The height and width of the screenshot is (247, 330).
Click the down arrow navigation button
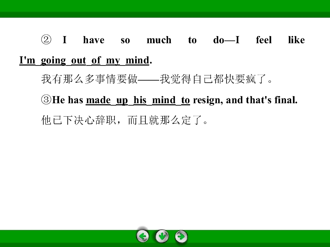(162, 236)
